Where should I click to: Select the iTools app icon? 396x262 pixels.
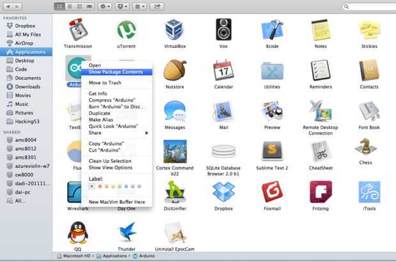369,192
